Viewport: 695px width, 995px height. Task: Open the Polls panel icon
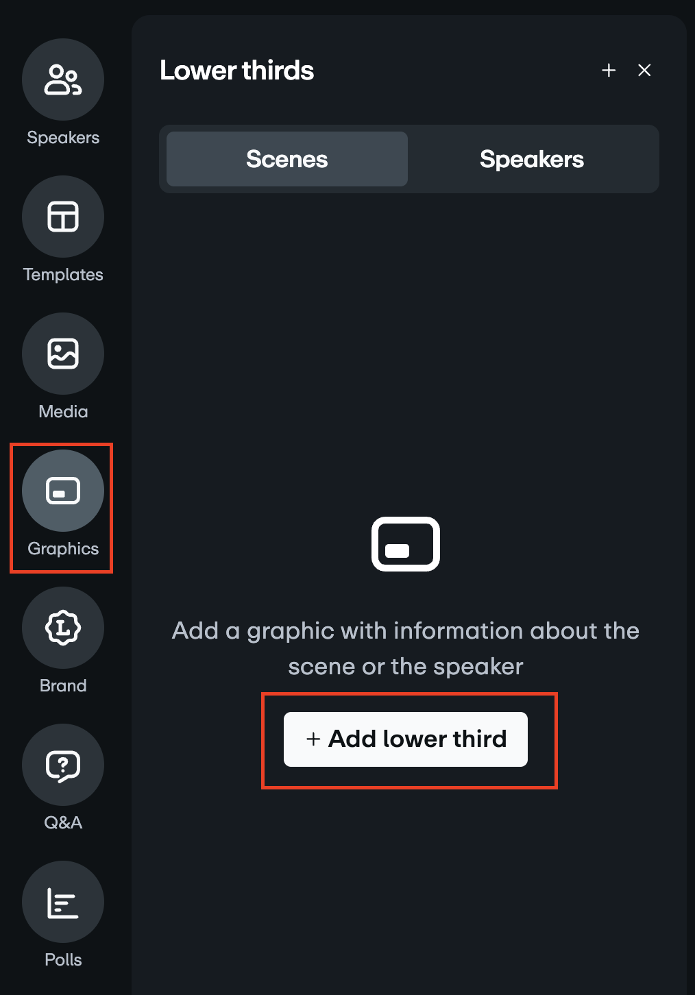62,902
